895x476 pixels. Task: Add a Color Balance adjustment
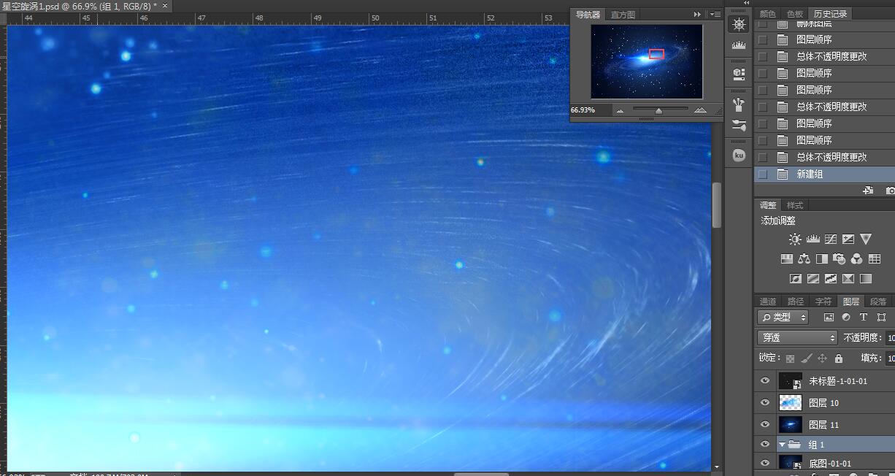pyautogui.click(x=804, y=258)
